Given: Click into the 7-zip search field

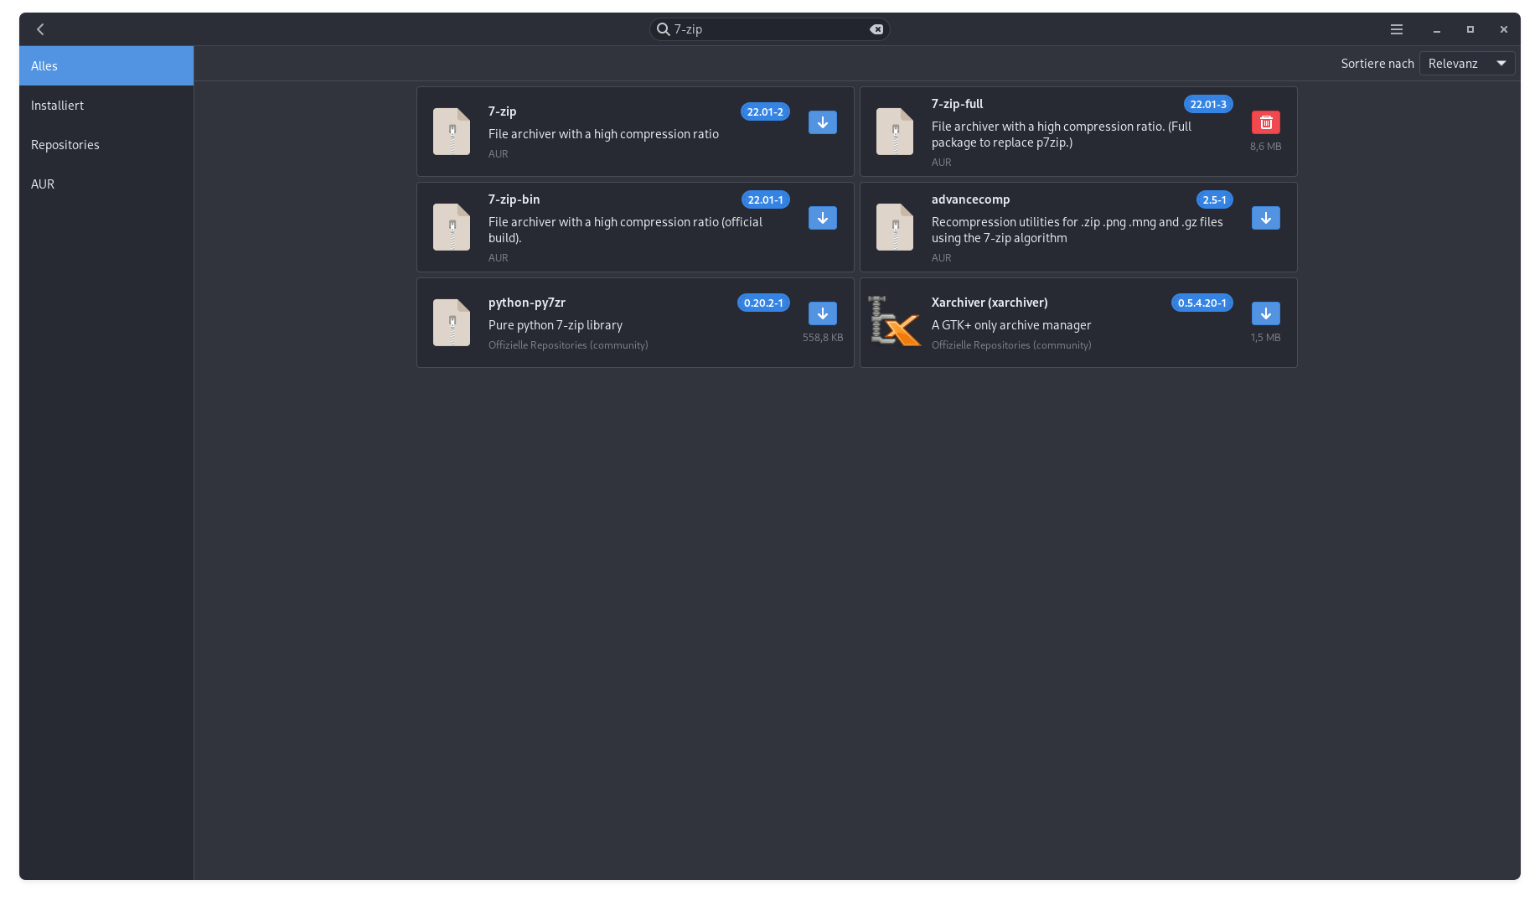Looking at the screenshot, I should pyautogui.click(x=767, y=29).
